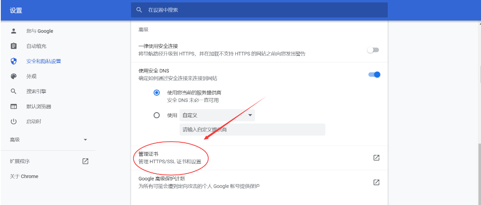The image size is (481, 205).
Task: Switch to 外观 settings
Action: (31, 76)
